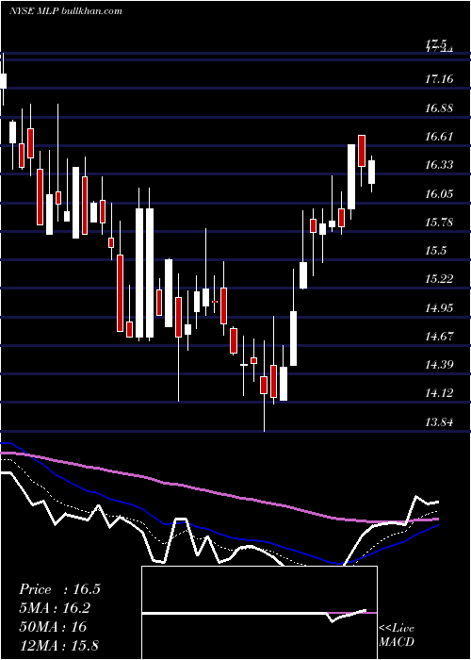Click the 13.84 price level label
Screen dimensions: 471x660
tap(439, 421)
